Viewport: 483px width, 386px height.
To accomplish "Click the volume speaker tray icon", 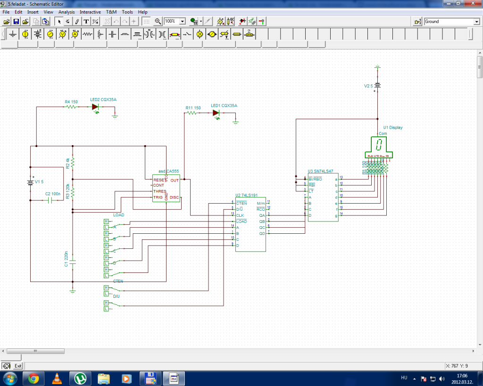I will (x=441, y=379).
